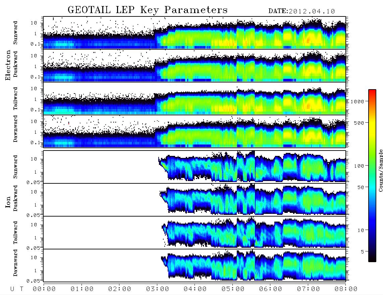This screenshot has height=295, width=383.
Task: Click the Ion Tailward spectrogram plot
Action: [195, 233]
